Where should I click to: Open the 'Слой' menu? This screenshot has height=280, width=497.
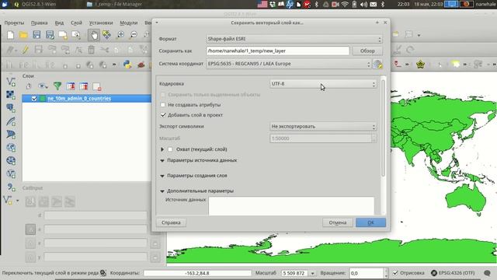click(x=76, y=23)
